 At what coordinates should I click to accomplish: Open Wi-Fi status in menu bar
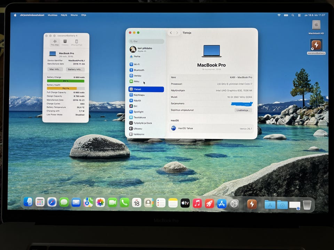pos(279,15)
